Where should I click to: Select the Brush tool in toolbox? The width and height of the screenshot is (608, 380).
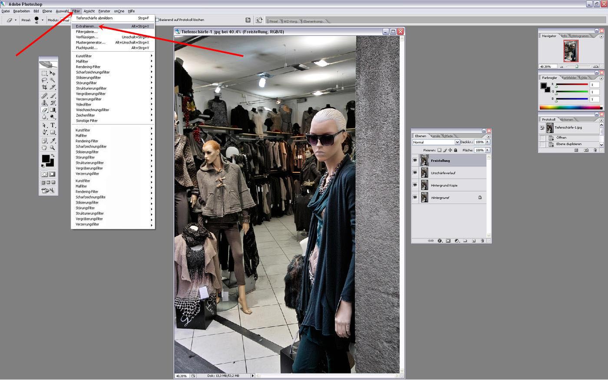[x=53, y=96]
